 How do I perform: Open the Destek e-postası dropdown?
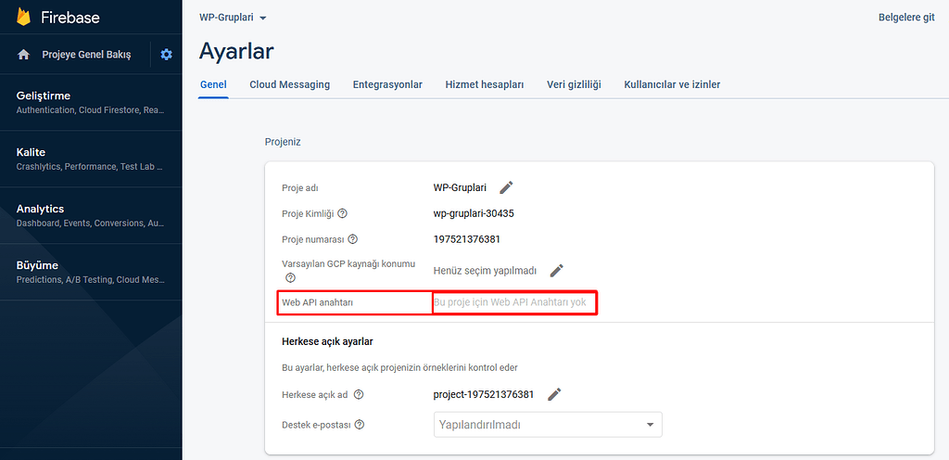point(547,425)
